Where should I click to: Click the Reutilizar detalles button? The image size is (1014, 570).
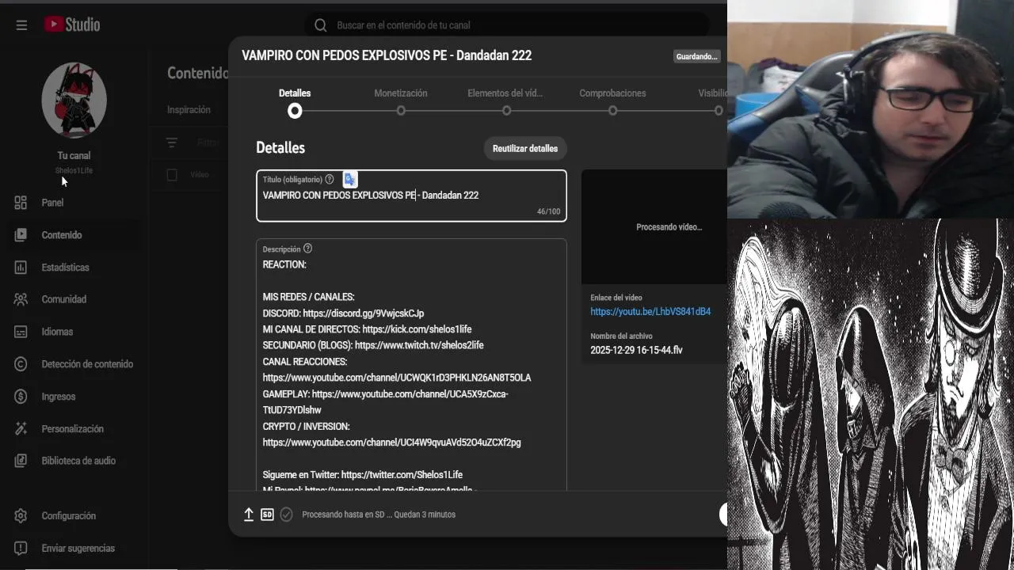click(x=525, y=149)
